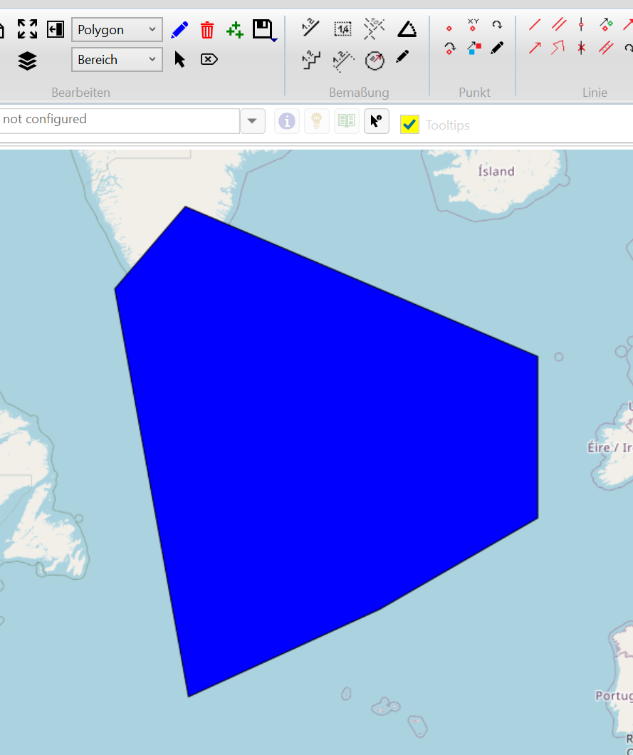Open the Polygon geometry type dropdown
Screen dimensions: 633x755
[x=117, y=30]
